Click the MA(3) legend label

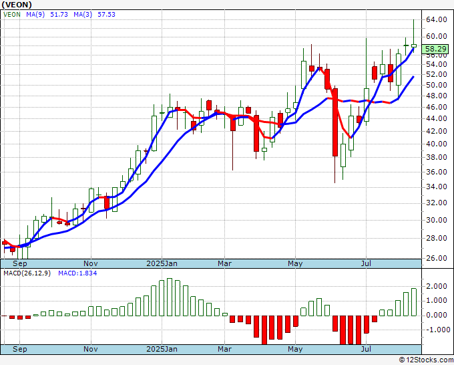click(83, 15)
